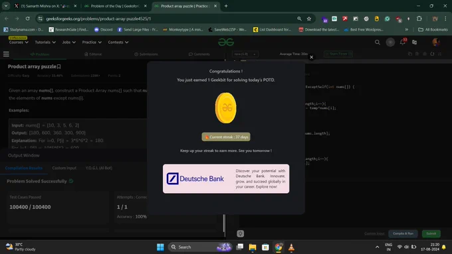Open the All Bookmarks folder
This screenshot has height=254, width=452.
[433, 30]
